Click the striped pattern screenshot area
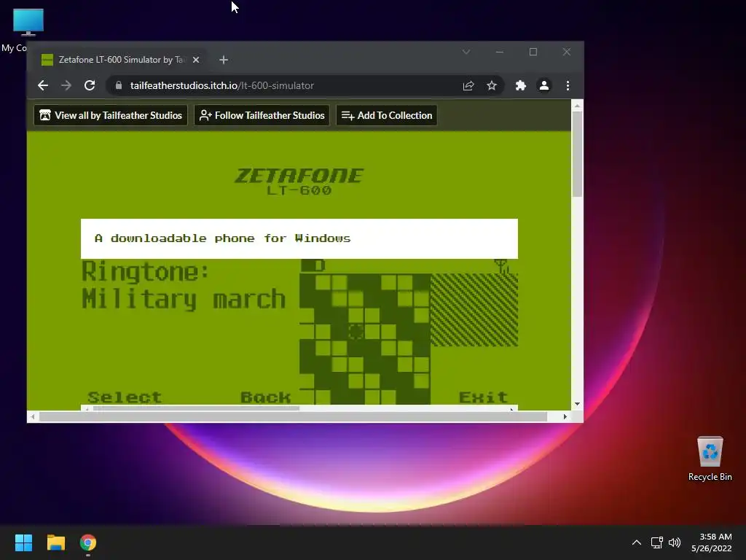This screenshot has height=560, width=746. [x=474, y=310]
